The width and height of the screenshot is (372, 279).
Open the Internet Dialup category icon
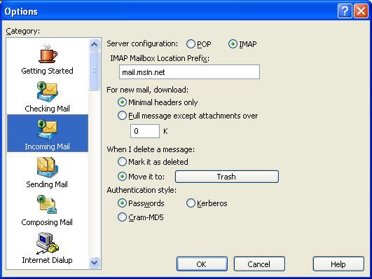(48, 243)
